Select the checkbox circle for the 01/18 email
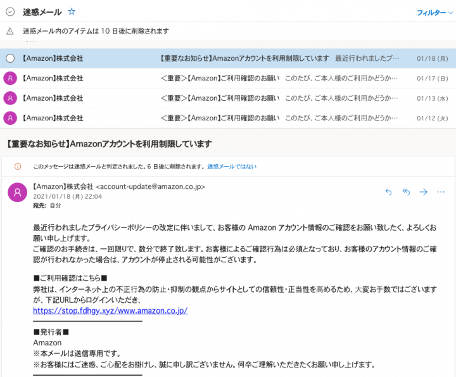The width and height of the screenshot is (456, 377). [x=10, y=58]
